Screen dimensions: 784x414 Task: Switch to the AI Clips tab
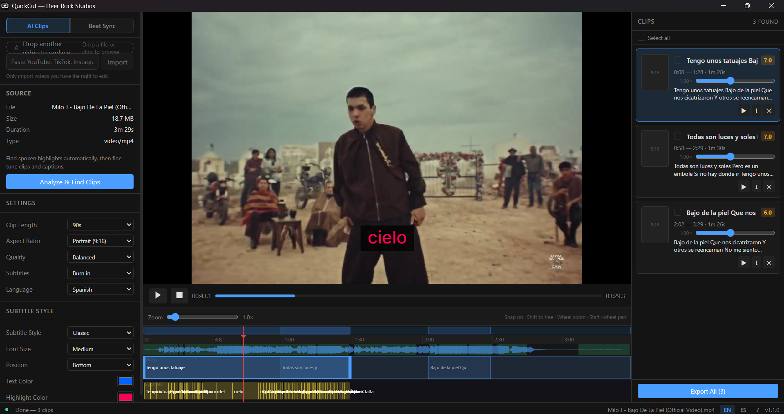pyautogui.click(x=38, y=26)
